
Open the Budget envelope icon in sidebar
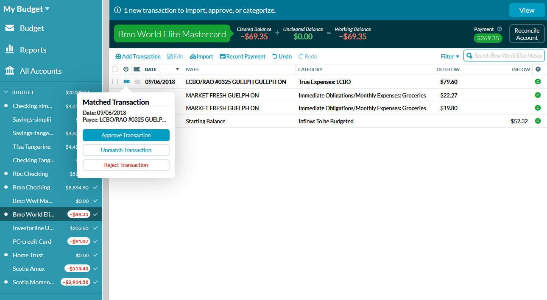point(9,28)
